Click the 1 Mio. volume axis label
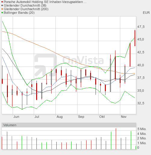The image size is (151, 155). tap(142, 143)
